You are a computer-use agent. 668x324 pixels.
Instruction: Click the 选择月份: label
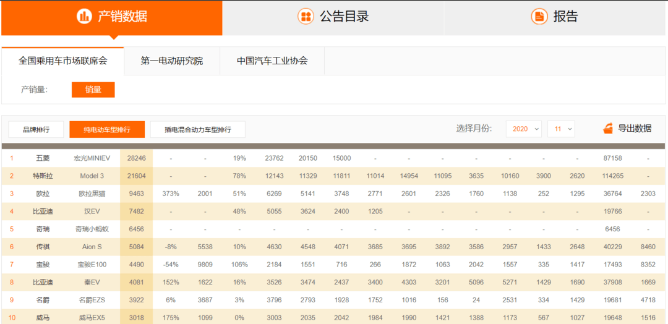click(474, 129)
